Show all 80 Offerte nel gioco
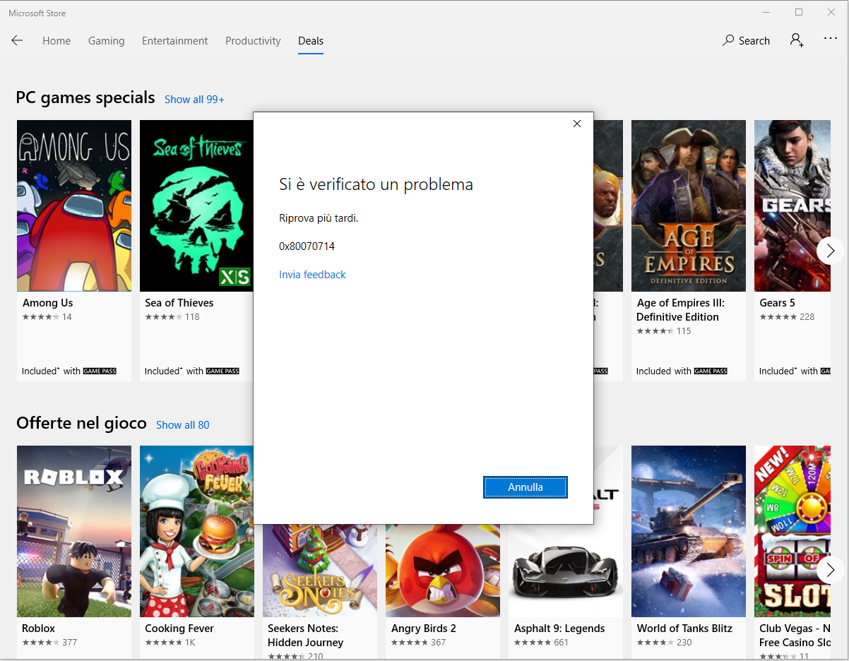849x661 pixels. point(182,425)
